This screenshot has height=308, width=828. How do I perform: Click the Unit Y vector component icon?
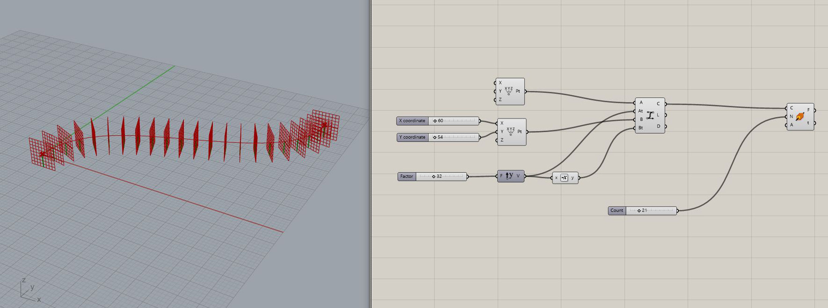pos(509,176)
